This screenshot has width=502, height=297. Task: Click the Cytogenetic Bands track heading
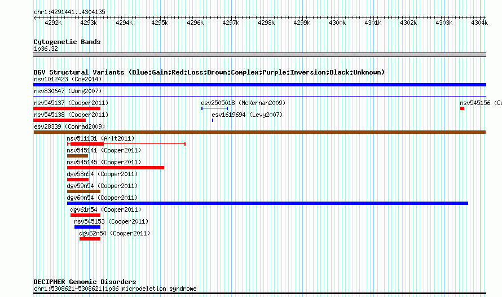(67, 42)
